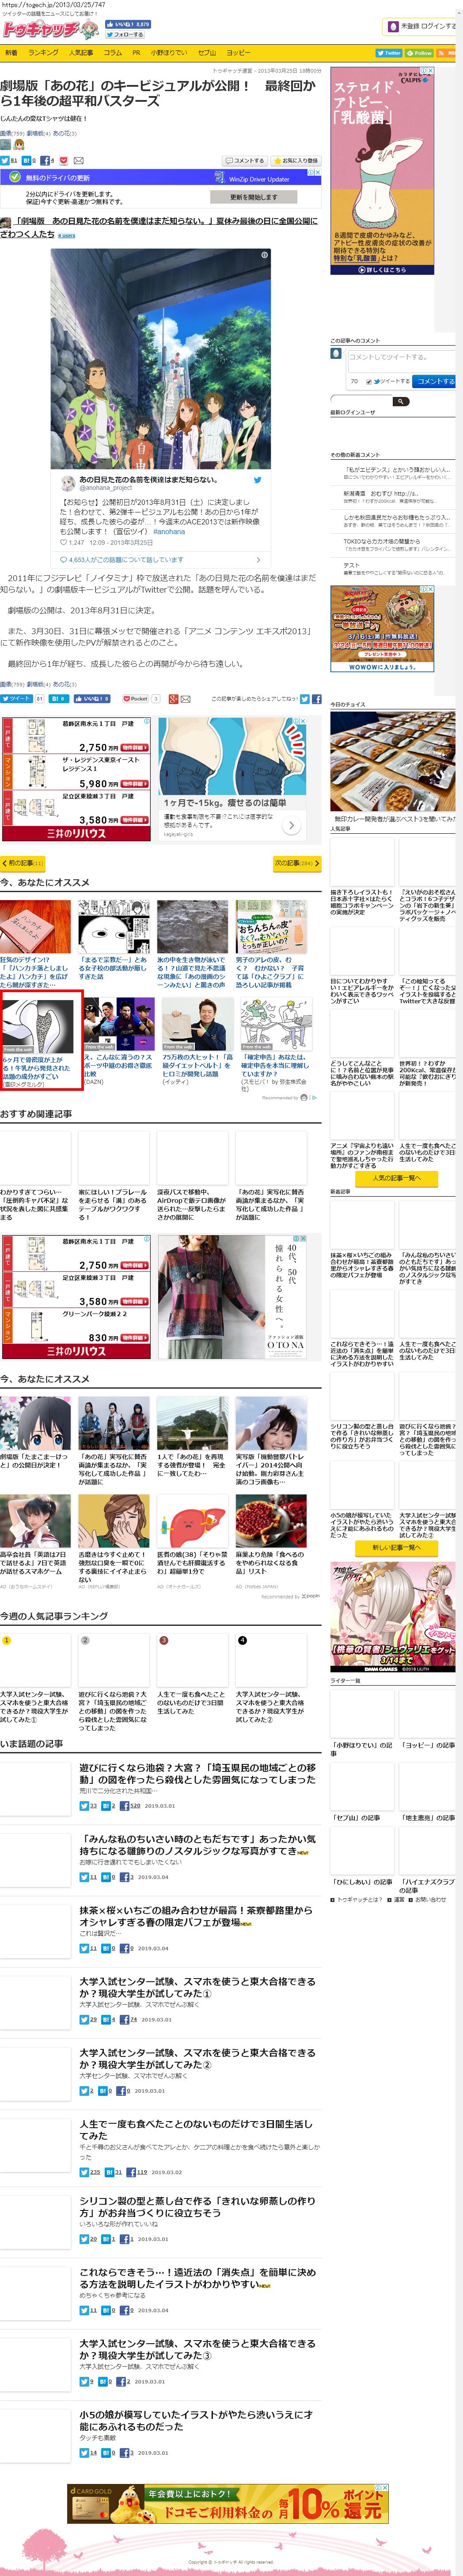The image size is (463, 2576).
Task: Click the hatena B! icon in the 抹茶×桜×いちご row
Action: click(x=106, y=1949)
